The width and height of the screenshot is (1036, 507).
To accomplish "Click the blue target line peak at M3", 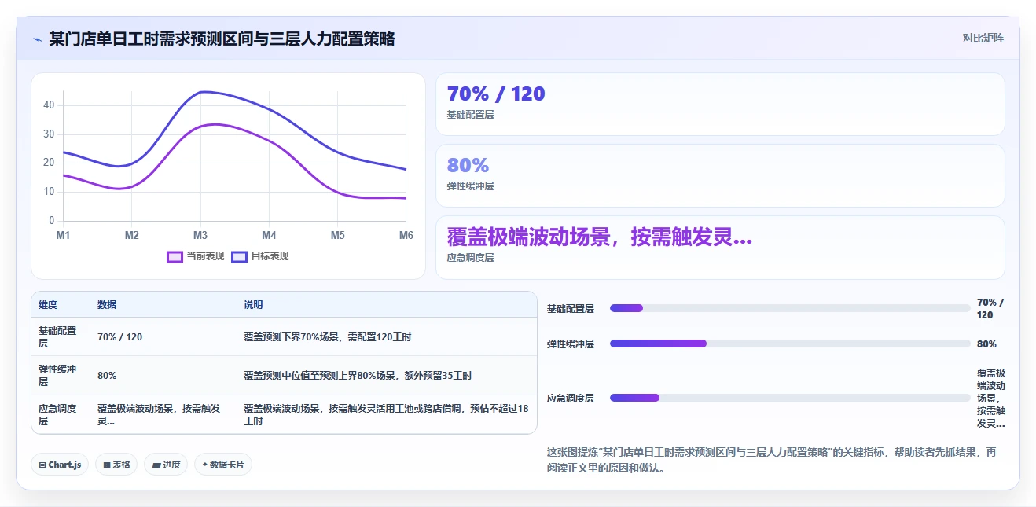I will pos(202,92).
